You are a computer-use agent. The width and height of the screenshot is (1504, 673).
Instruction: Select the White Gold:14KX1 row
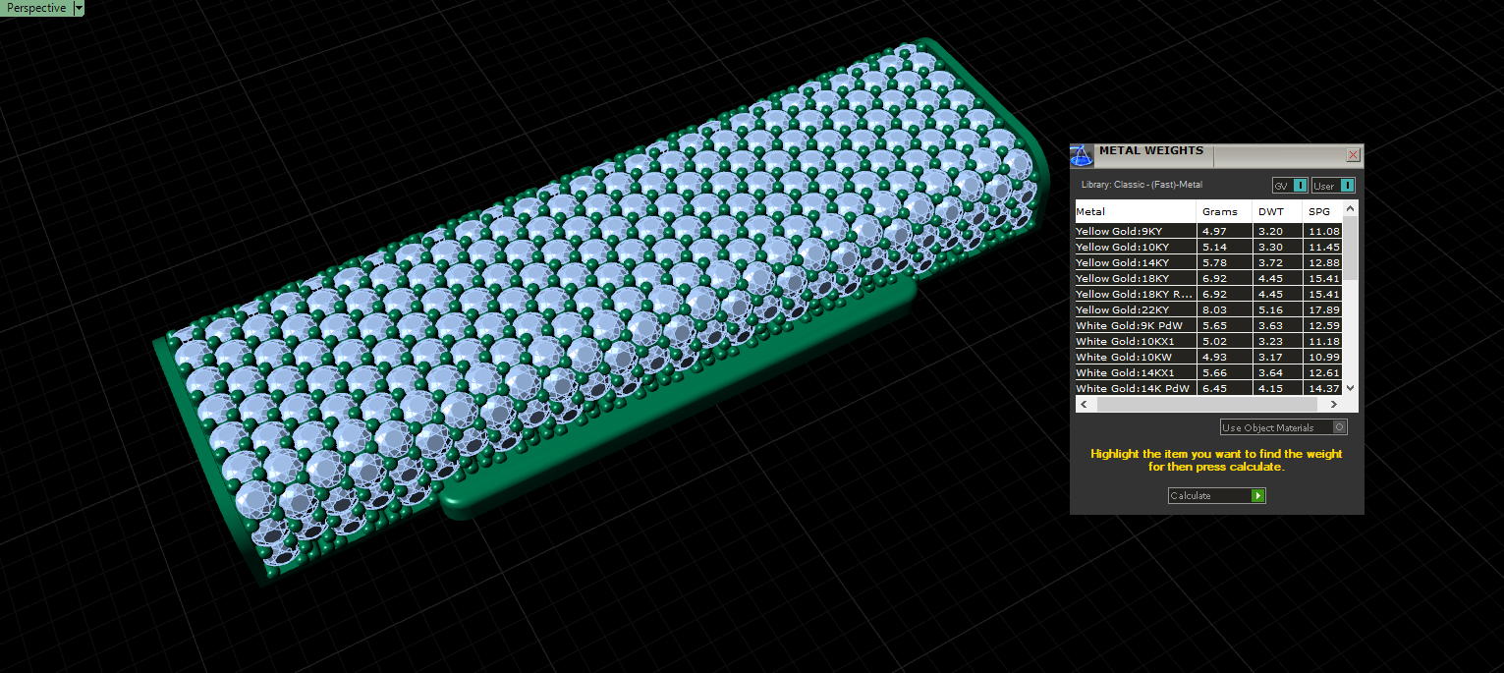(x=1208, y=373)
